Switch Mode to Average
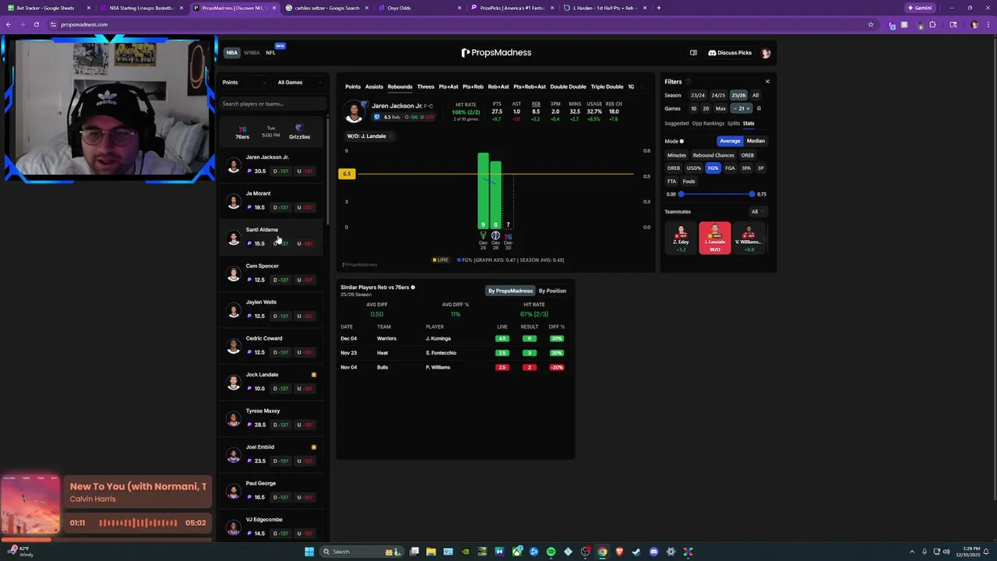 [730, 141]
